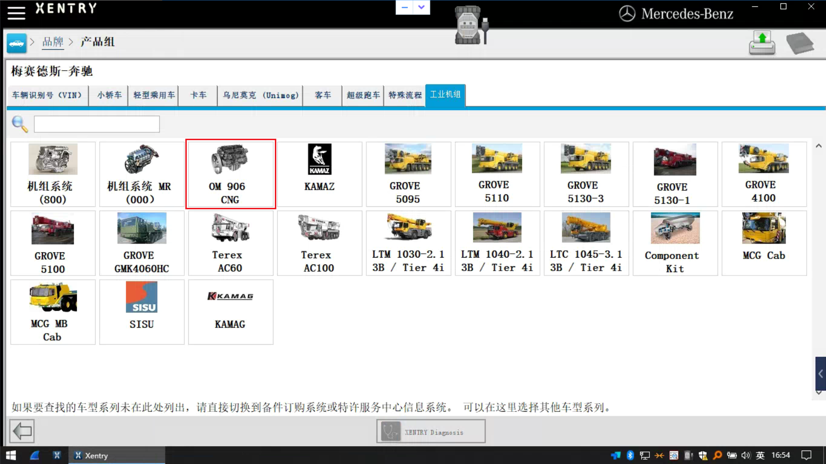Select LTM 1030-2.1 3B tile
826x464 pixels.
point(408,243)
